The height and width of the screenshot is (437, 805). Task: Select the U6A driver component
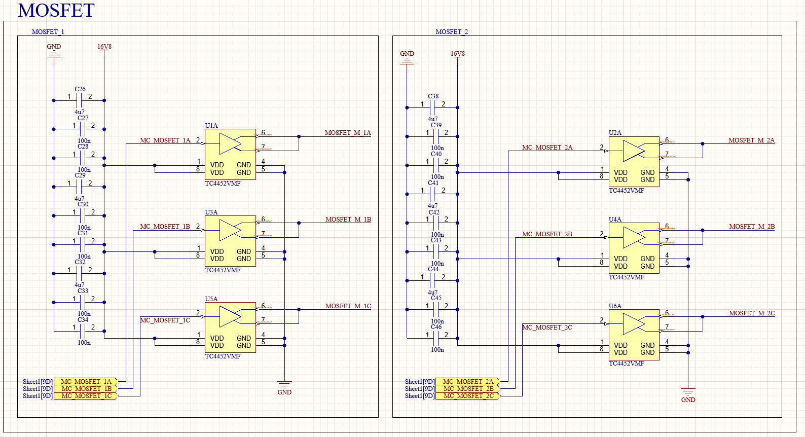pyautogui.click(x=634, y=335)
